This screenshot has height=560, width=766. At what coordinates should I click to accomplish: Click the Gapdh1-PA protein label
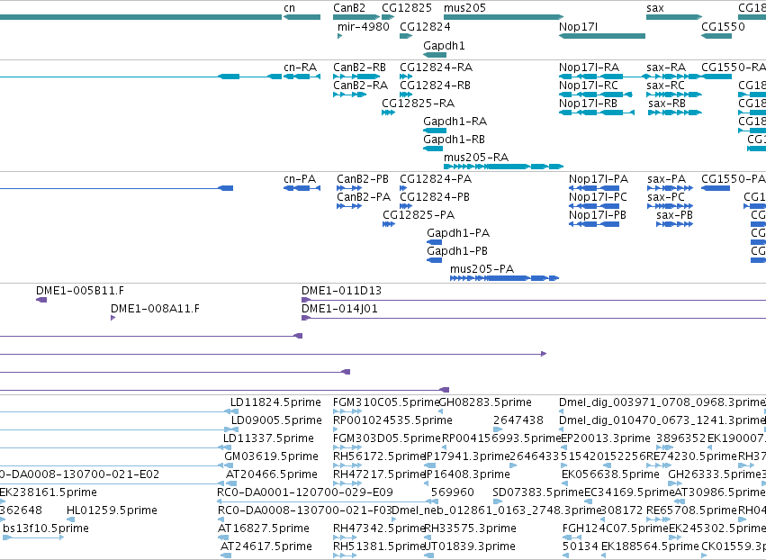pyautogui.click(x=458, y=233)
